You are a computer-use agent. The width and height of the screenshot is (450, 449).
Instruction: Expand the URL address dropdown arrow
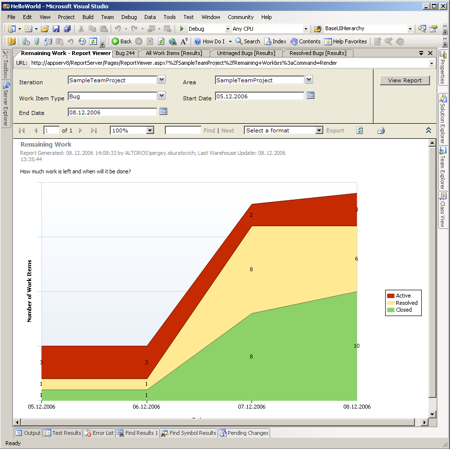[x=431, y=63]
